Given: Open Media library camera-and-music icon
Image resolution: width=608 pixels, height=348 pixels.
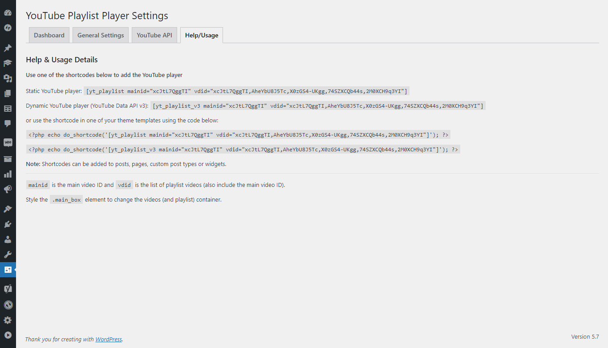Looking at the screenshot, I should click(x=8, y=78).
